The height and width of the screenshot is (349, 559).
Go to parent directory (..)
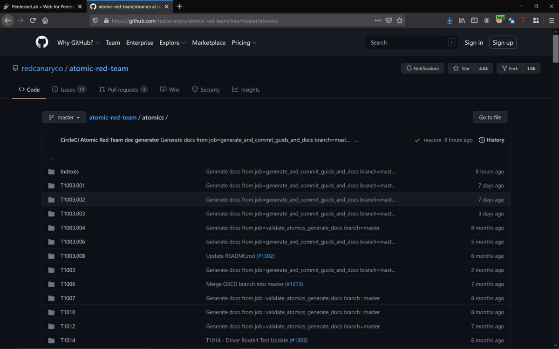coord(51,158)
